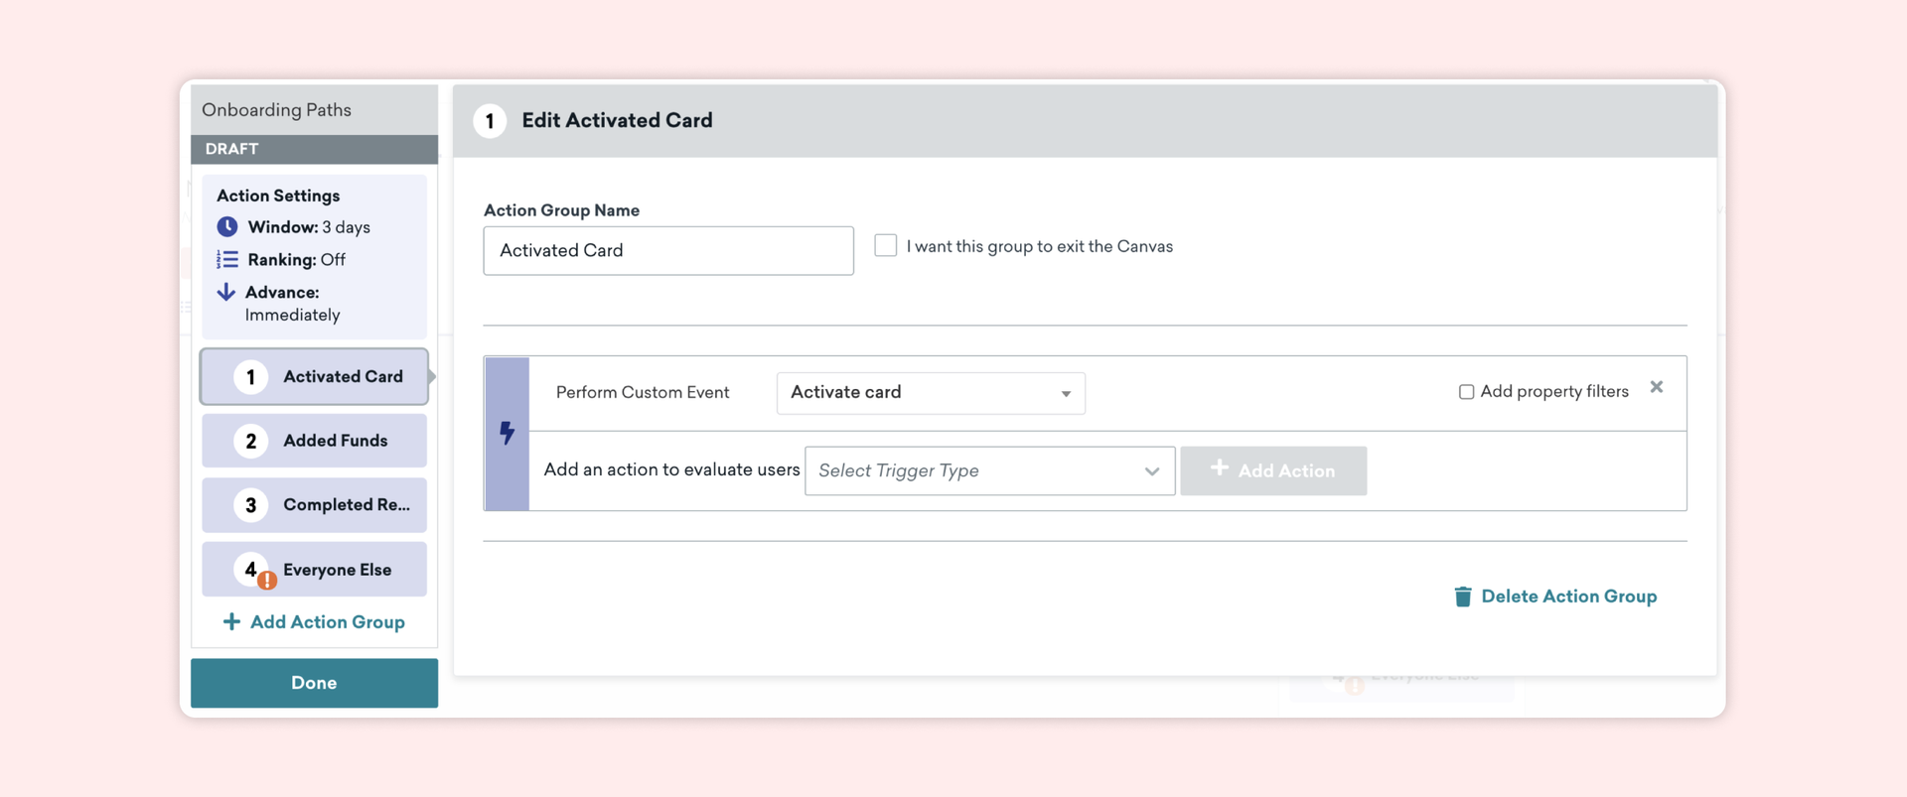Screen dimensions: 1907x797
Task: Click the plus icon beside Add Action Group
Action: [231, 621]
